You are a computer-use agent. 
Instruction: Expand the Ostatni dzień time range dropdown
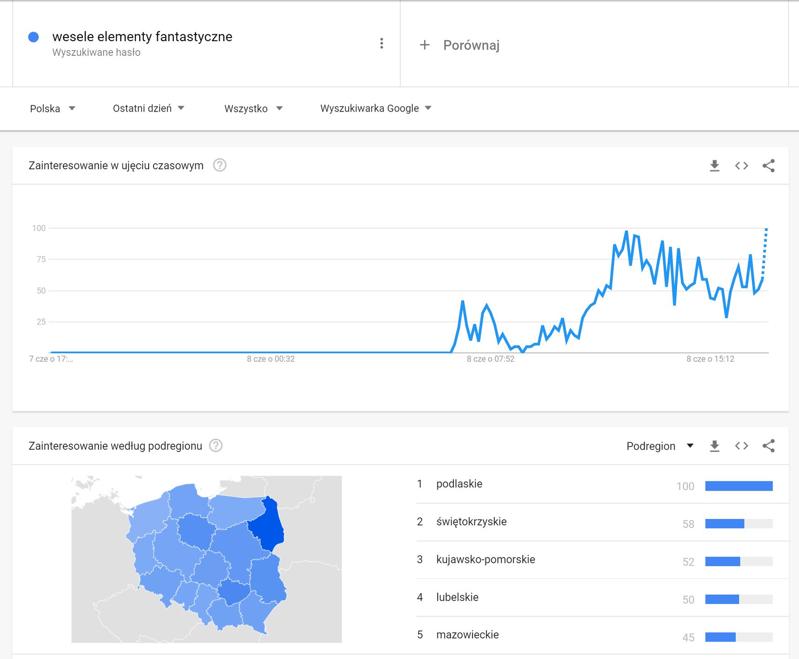[x=148, y=108]
